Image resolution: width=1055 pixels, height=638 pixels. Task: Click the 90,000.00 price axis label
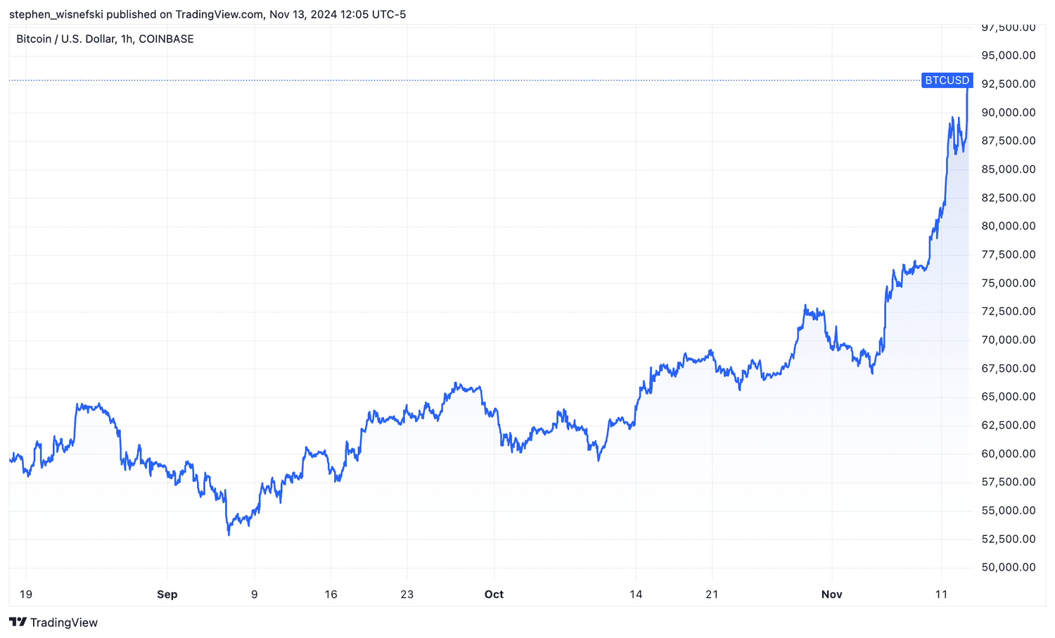(1009, 113)
